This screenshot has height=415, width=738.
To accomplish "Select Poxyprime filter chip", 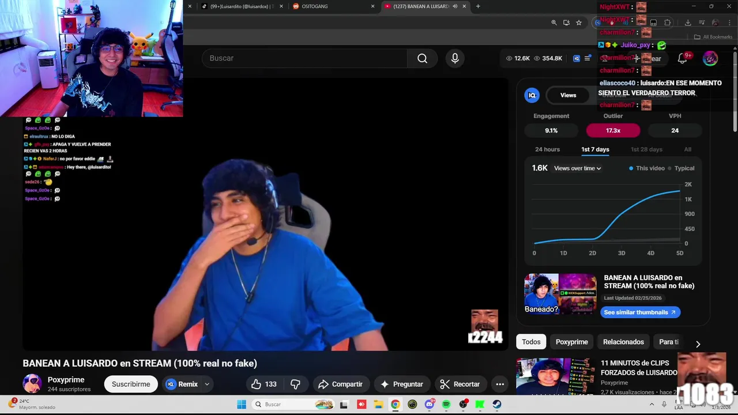I will click(x=571, y=342).
